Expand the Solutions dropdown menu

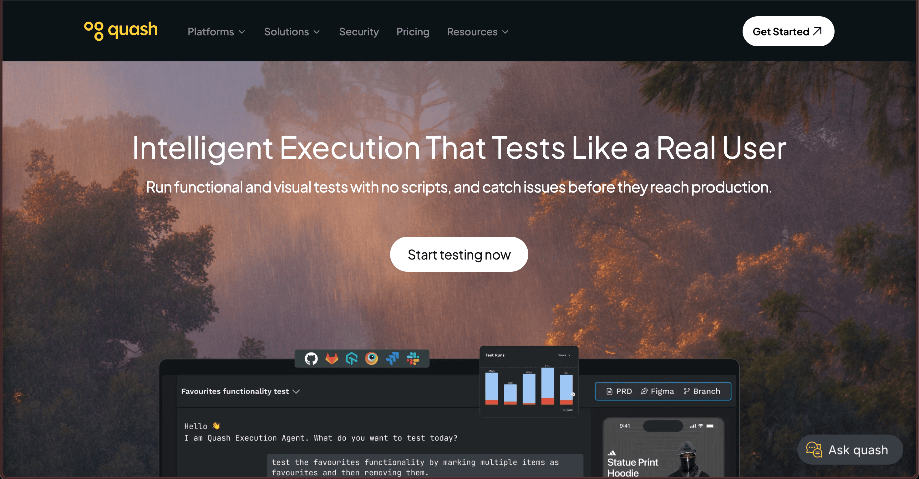click(292, 32)
